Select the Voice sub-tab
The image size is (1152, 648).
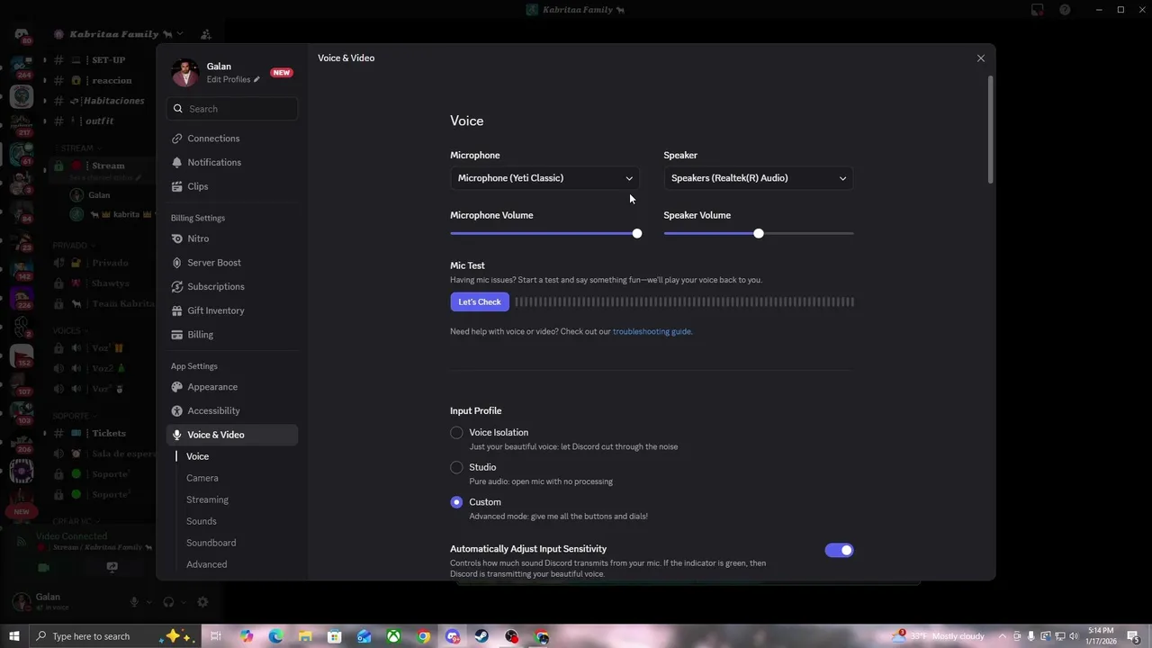coord(197,456)
